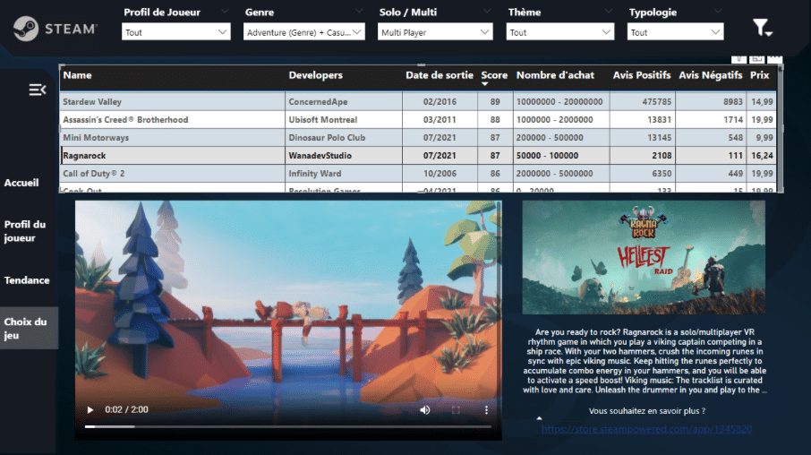Click the 10/2006 release date cell
The width and height of the screenshot is (811, 455).
pyautogui.click(x=440, y=174)
